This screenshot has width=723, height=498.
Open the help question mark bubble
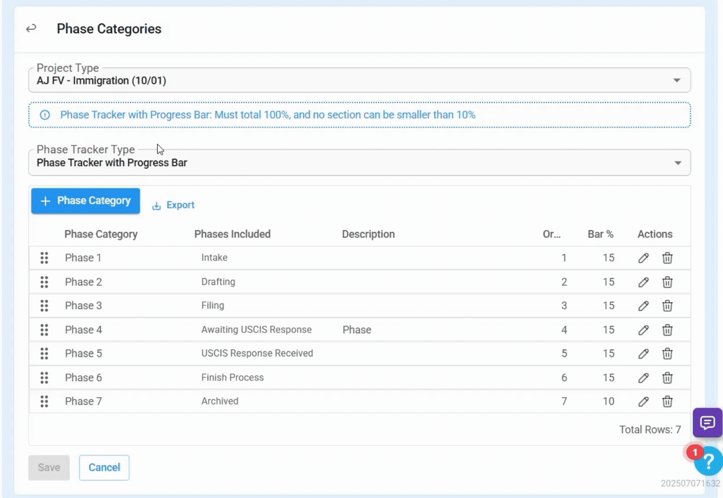709,461
